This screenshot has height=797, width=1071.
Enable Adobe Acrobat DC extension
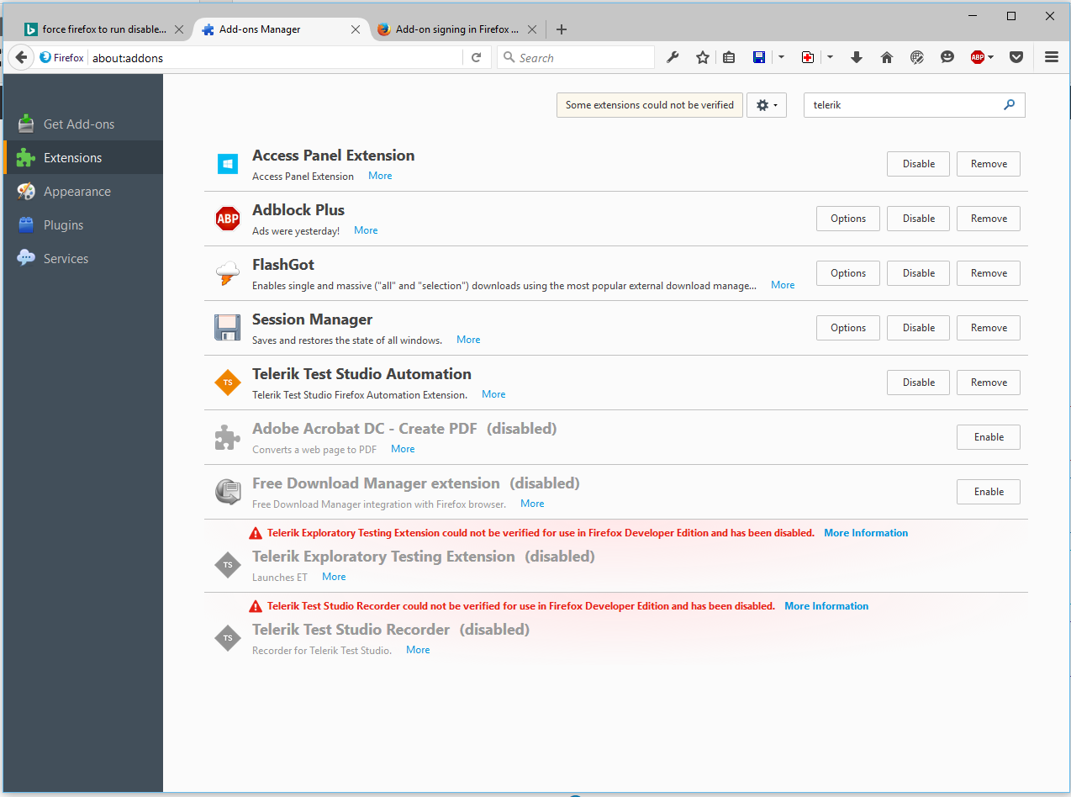988,437
